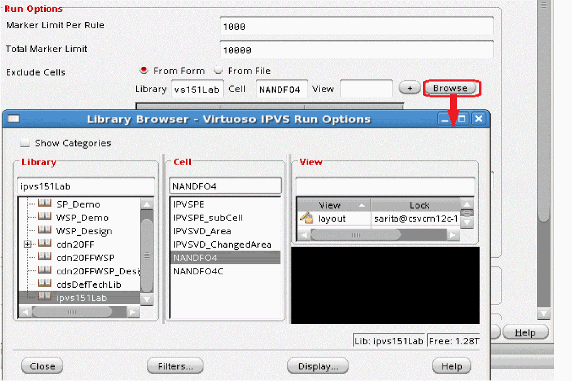Click view table scroll left arrow
The width and height of the screenshot is (572, 381).
pyautogui.click(x=304, y=235)
